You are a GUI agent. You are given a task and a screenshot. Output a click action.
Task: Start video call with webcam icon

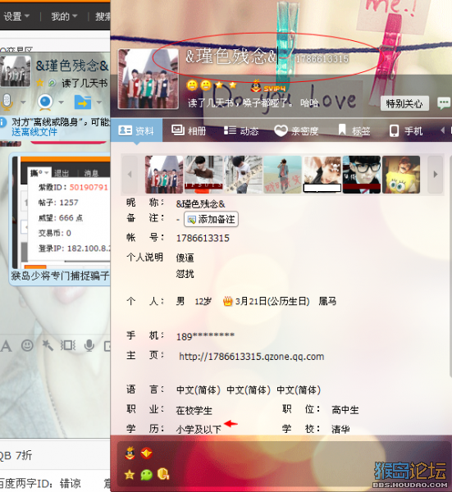pyautogui.click(x=45, y=102)
